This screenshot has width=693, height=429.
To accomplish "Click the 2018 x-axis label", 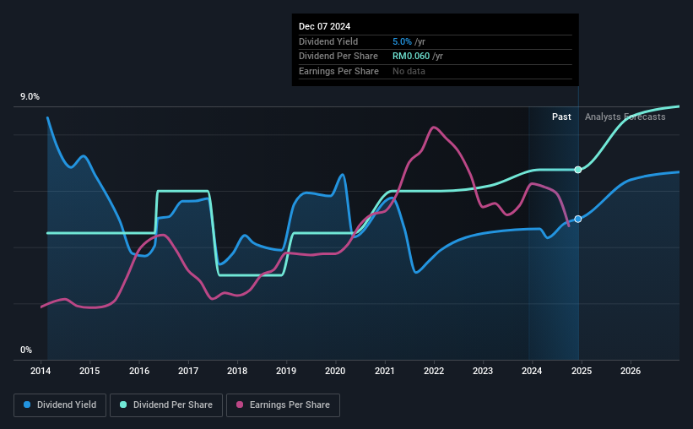I will [237, 371].
